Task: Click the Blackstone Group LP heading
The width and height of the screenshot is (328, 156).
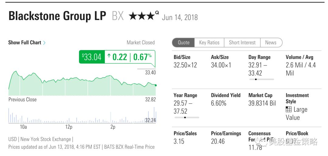Action: pyautogui.click(x=57, y=16)
